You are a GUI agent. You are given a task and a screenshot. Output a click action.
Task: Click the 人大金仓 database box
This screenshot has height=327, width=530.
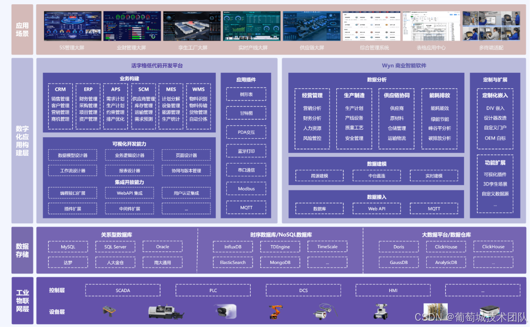point(115,262)
